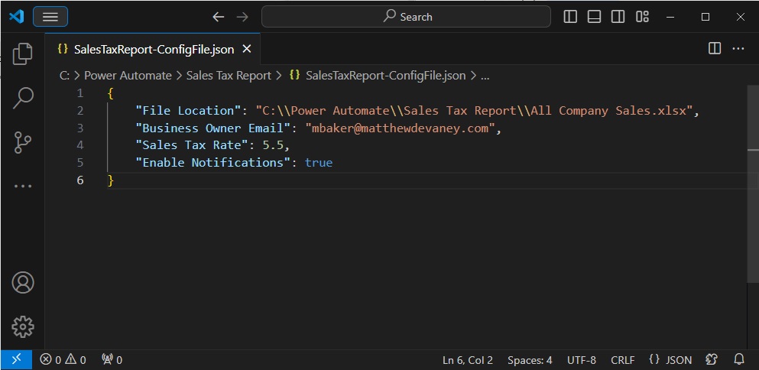Click the 5.5 value
The width and height of the screenshot is (759, 370).
(273, 145)
